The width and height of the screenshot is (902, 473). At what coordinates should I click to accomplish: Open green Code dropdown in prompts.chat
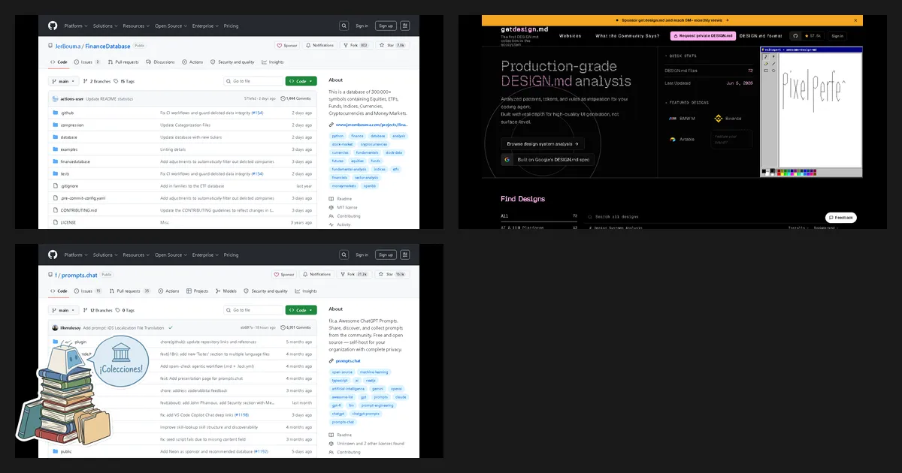(x=301, y=310)
